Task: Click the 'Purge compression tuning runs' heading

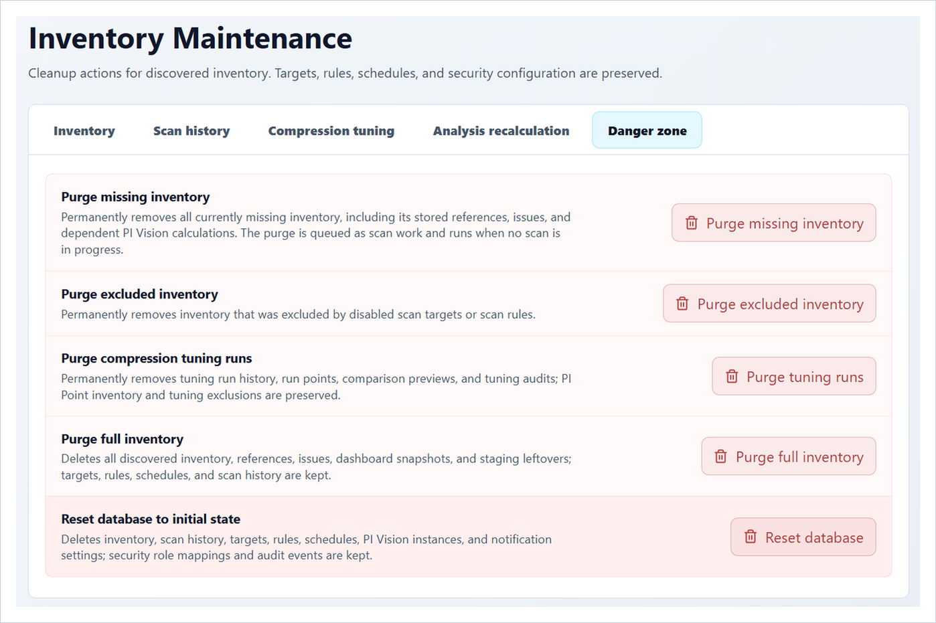Action: coord(157,359)
